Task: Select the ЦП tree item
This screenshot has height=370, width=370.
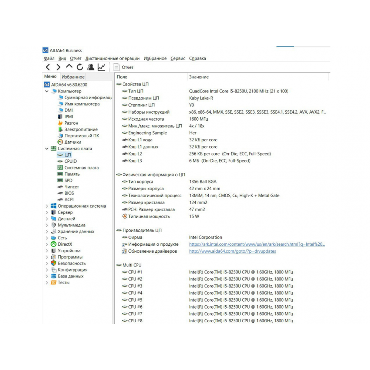Action: click(x=67, y=155)
